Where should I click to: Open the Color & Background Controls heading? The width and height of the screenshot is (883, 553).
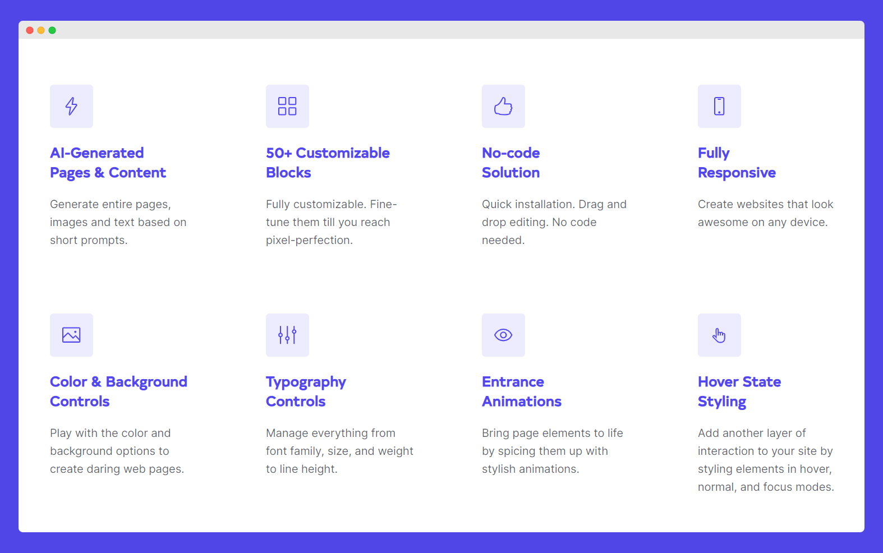click(x=118, y=391)
